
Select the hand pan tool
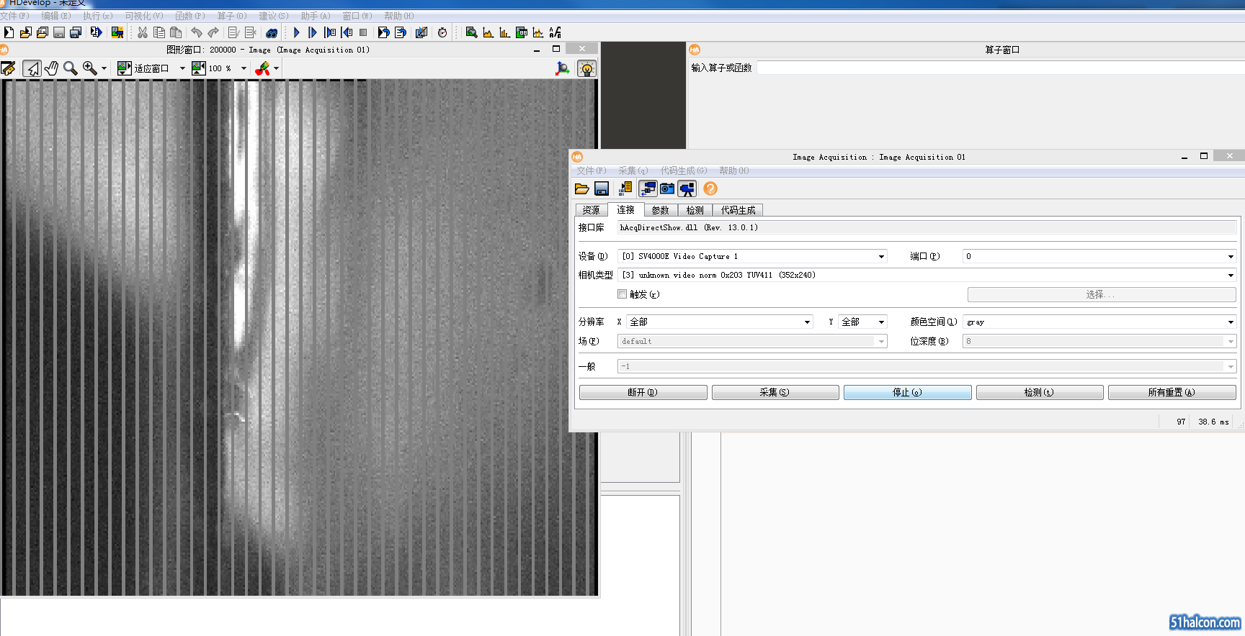click(x=51, y=68)
